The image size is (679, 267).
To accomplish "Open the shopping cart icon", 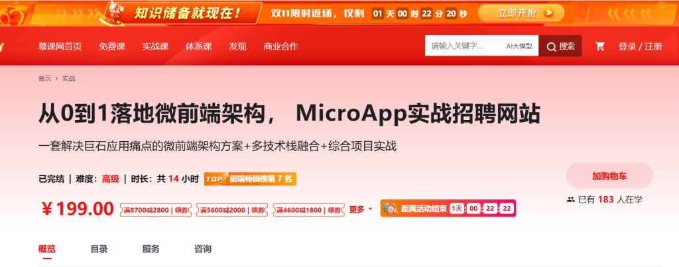I will (x=599, y=46).
